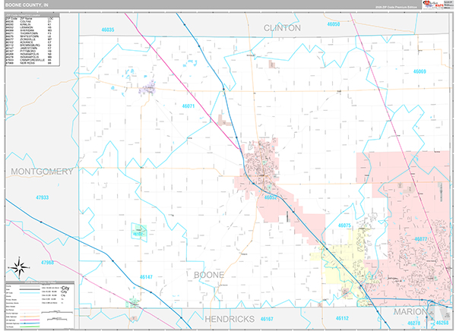Click the BOONE county label
This screenshot has height=331, width=456.
click(209, 275)
